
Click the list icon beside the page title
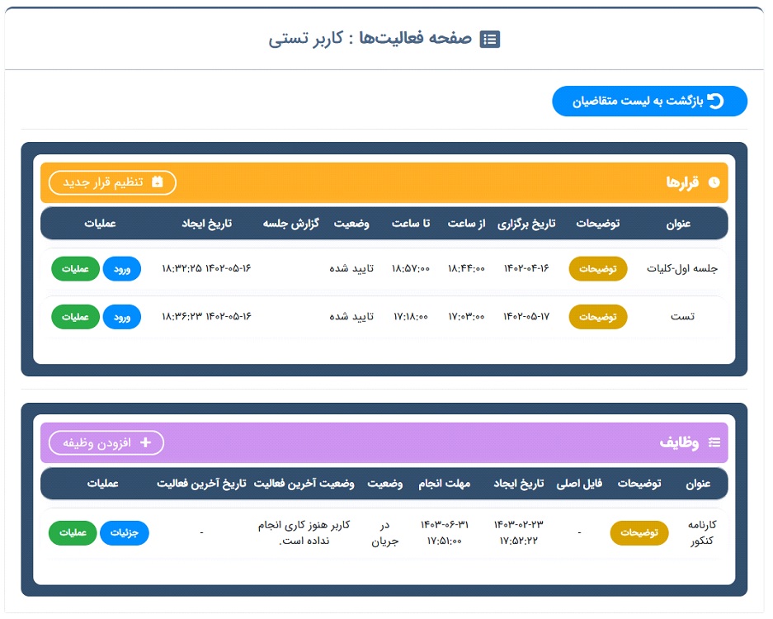(x=489, y=39)
